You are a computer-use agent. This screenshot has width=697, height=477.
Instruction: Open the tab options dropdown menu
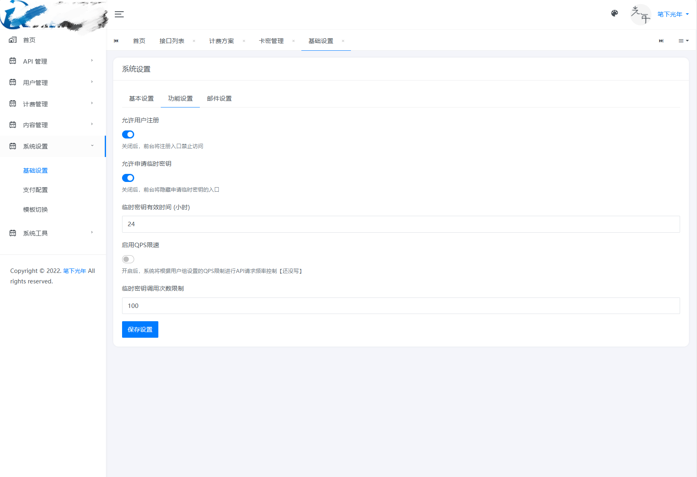(683, 41)
